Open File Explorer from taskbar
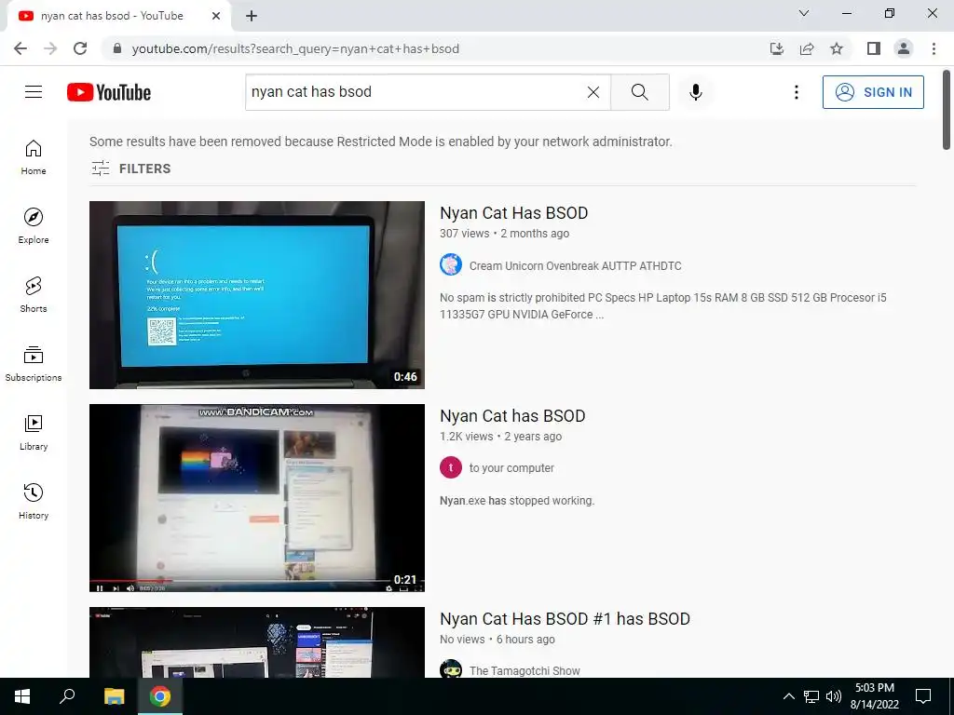 point(114,696)
